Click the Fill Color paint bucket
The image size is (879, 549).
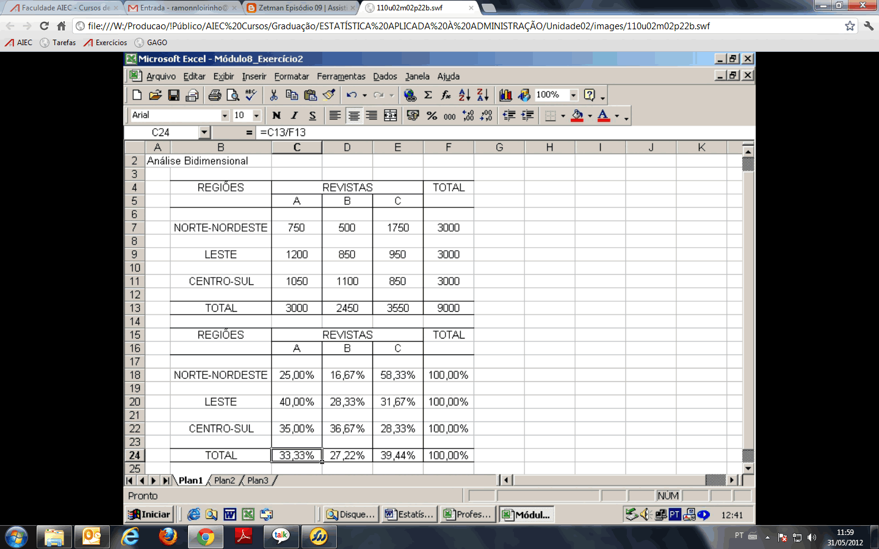577,115
